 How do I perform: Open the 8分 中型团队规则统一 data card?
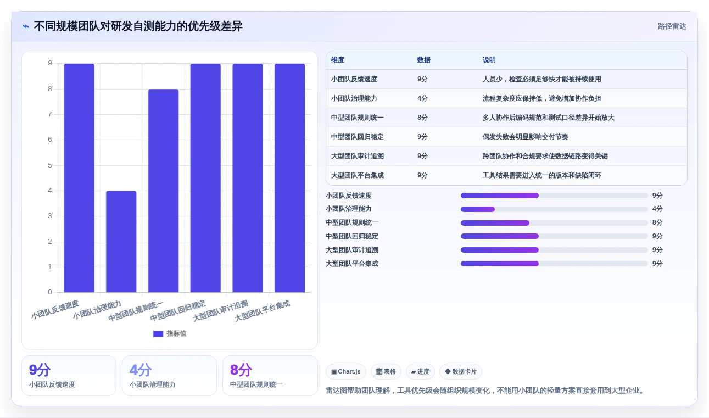(270, 376)
